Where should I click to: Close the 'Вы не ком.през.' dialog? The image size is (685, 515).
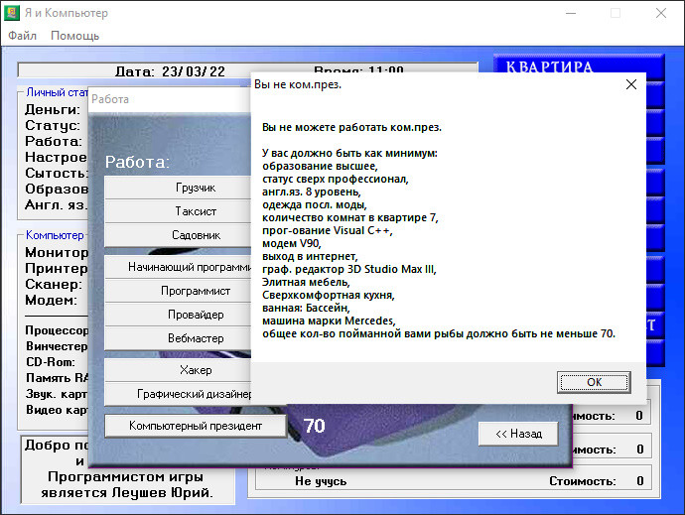[x=631, y=84]
